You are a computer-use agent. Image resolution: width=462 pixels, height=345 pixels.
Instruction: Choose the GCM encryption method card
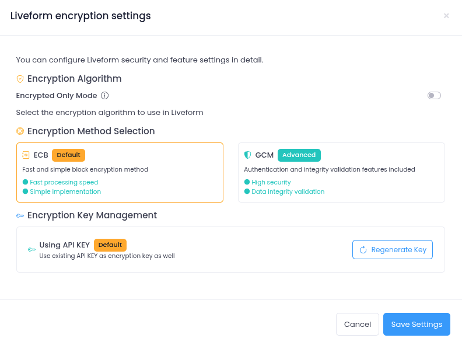[x=341, y=173]
